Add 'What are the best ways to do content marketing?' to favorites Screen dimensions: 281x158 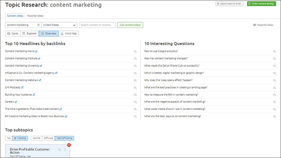[x=275, y=117]
